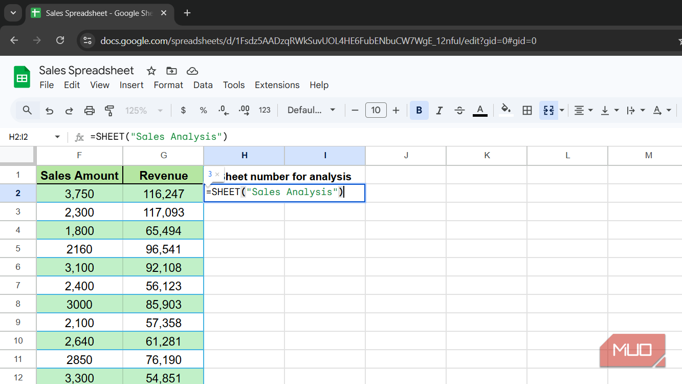Screen dimensions: 682x384
Task: Format as percent
Action: pyautogui.click(x=203, y=110)
